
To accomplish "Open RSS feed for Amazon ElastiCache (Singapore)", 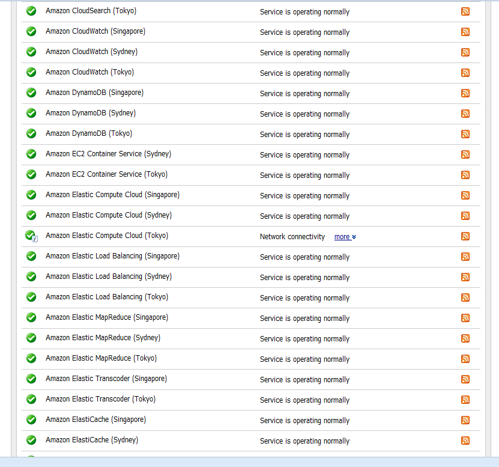I will (465, 420).
